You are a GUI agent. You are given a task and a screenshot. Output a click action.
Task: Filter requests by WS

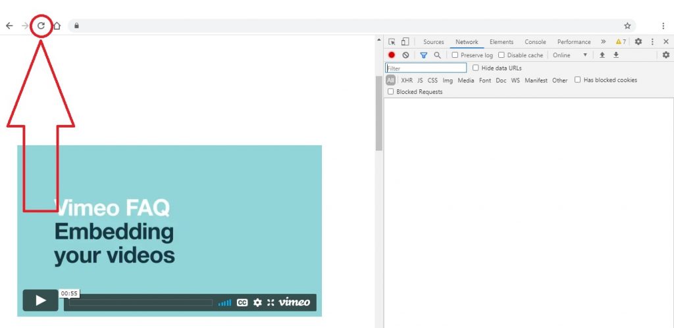(x=515, y=80)
